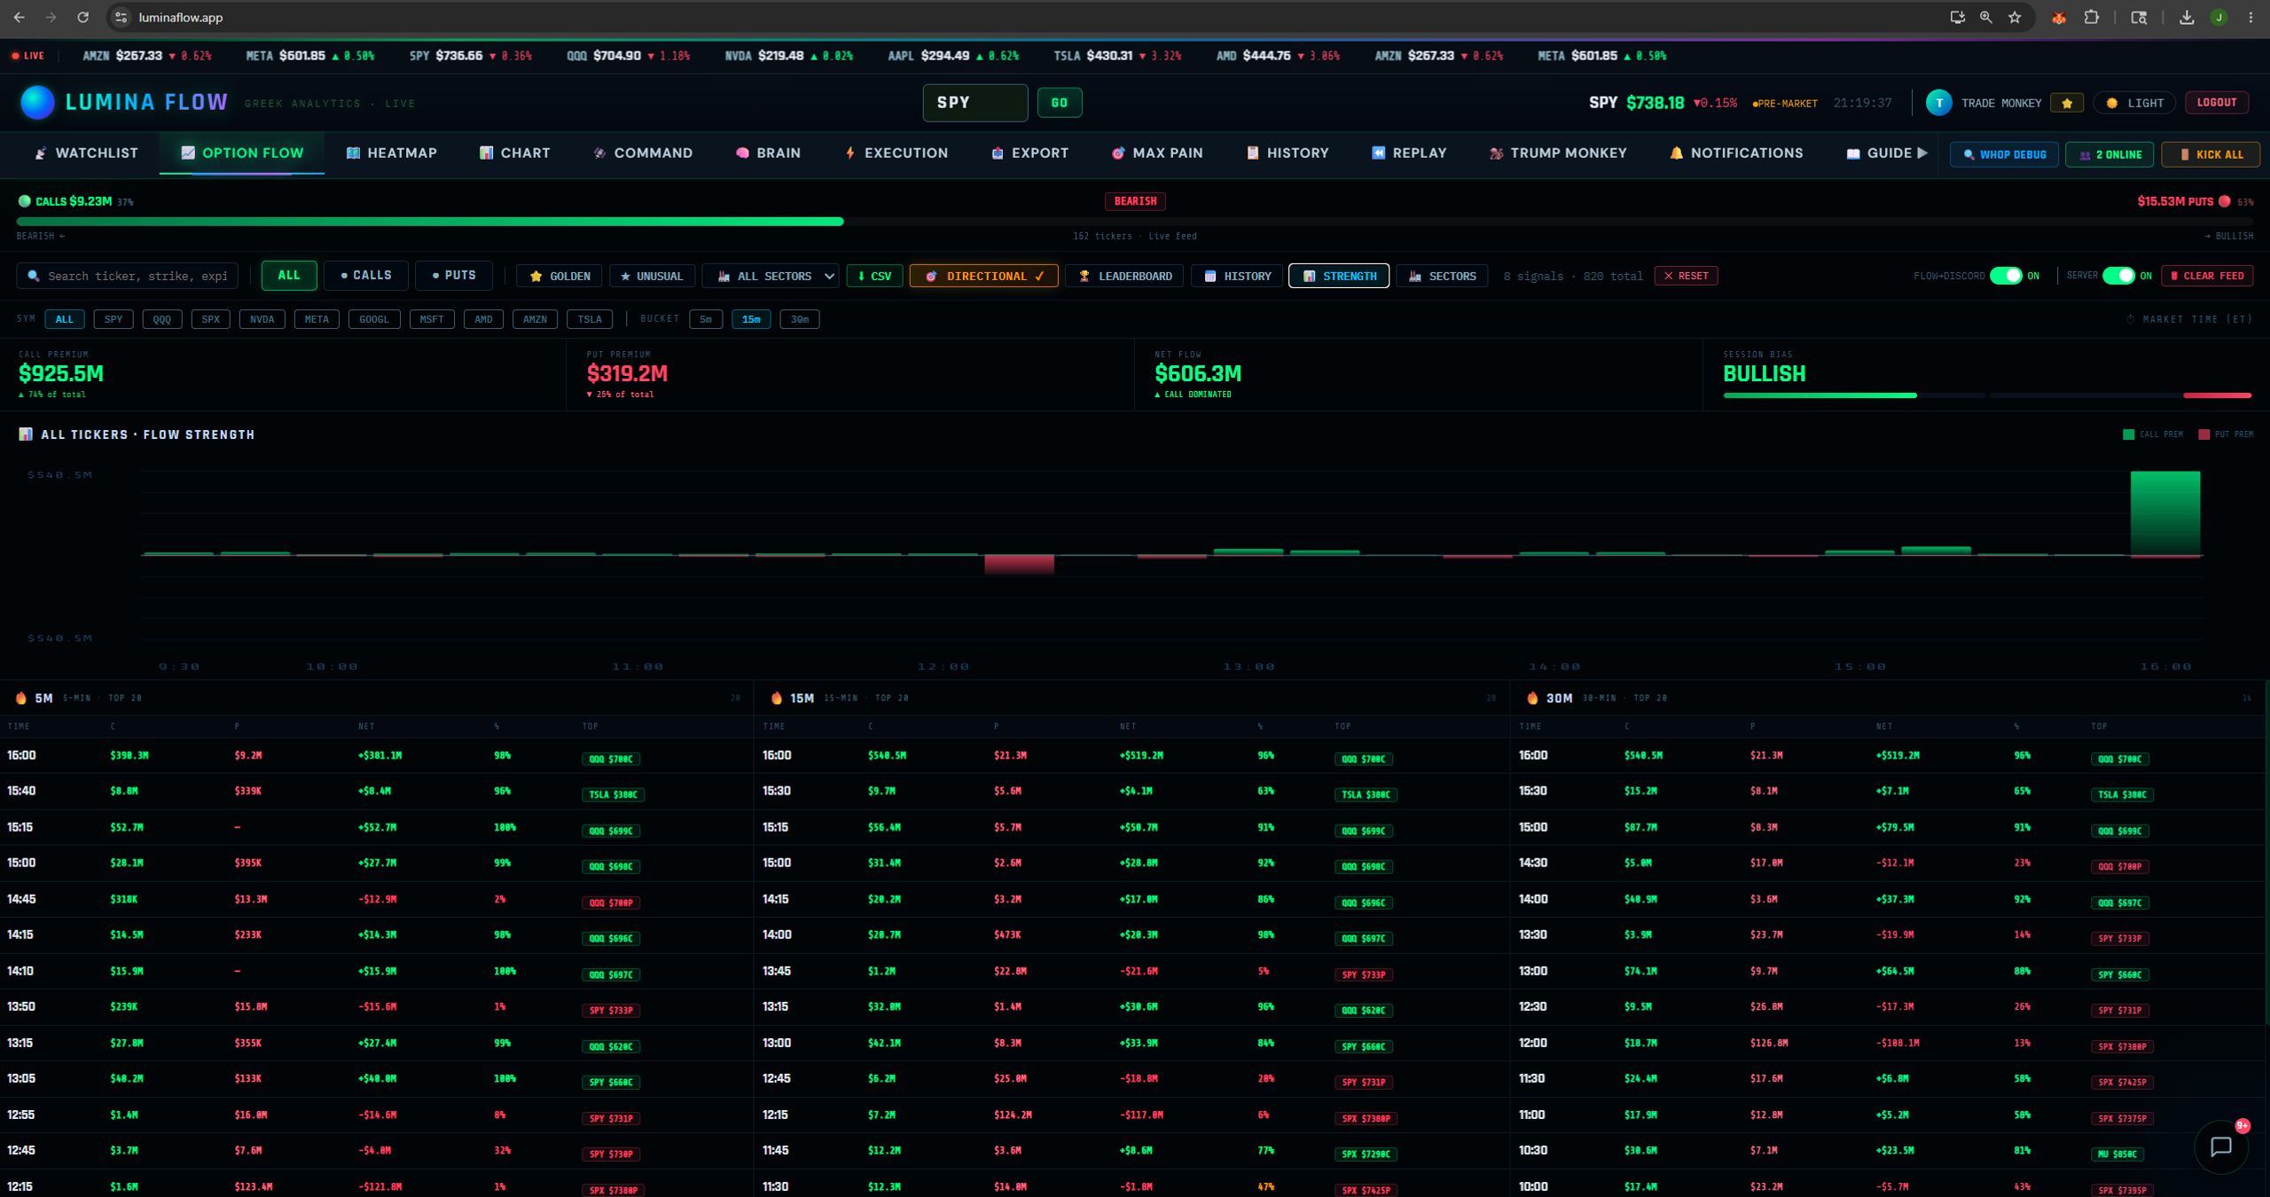Screen dimensions: 2270x1197
Task: Toggle the Directional filter off
Action: pos(983,276)
